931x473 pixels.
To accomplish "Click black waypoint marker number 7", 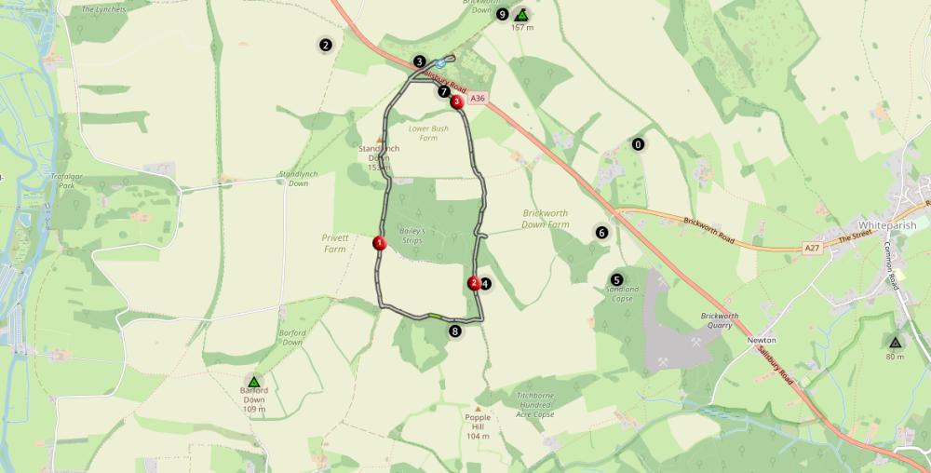I will coord(443,92).
